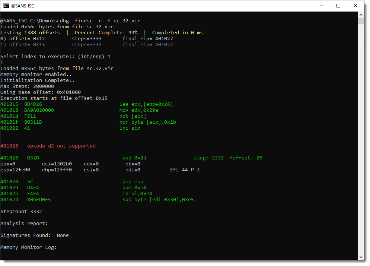Close the @SANS_ISC console window
The image size is (370, 266).
click(355, 6)
